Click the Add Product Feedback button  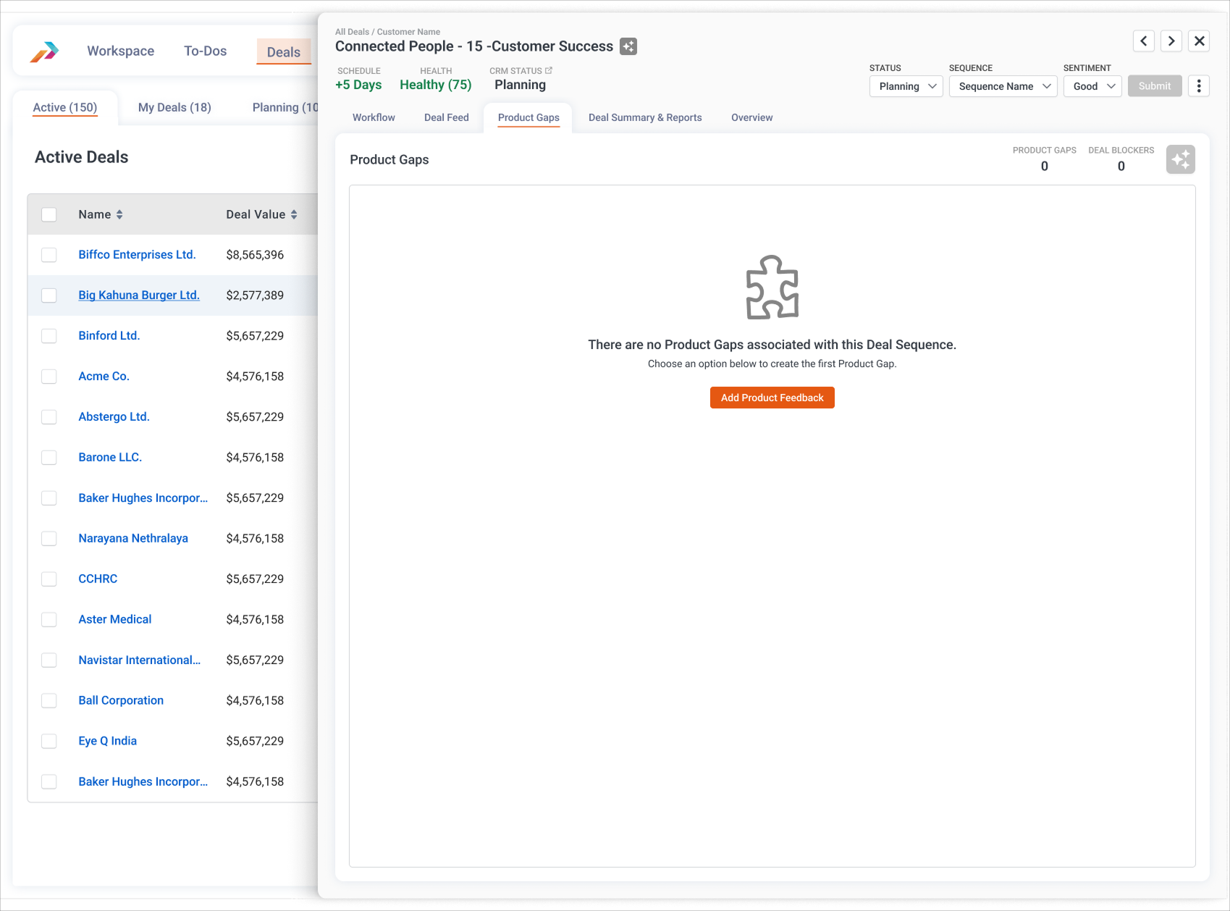(772, 398)
